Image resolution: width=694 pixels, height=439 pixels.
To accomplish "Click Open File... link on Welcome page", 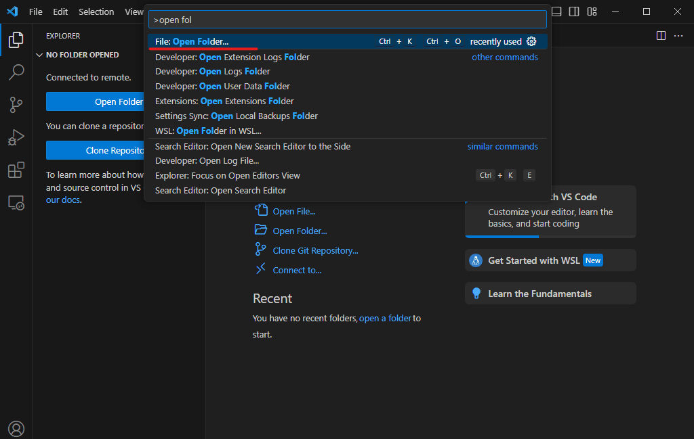I will point(294,212).
